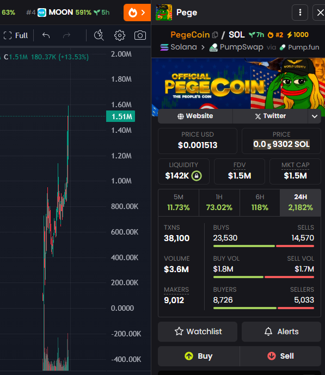Viewport: 325px width, 375px height.
Task: Take a chart snapshot with camera icon
Action: pos(140,35)
